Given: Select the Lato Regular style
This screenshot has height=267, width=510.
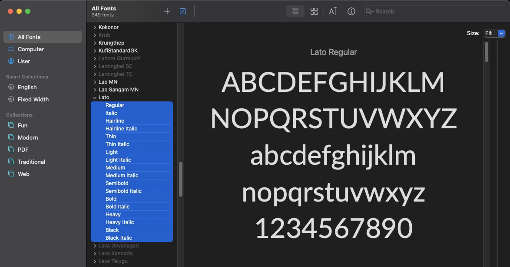Looking at the screenshot, I should (132, 105).
